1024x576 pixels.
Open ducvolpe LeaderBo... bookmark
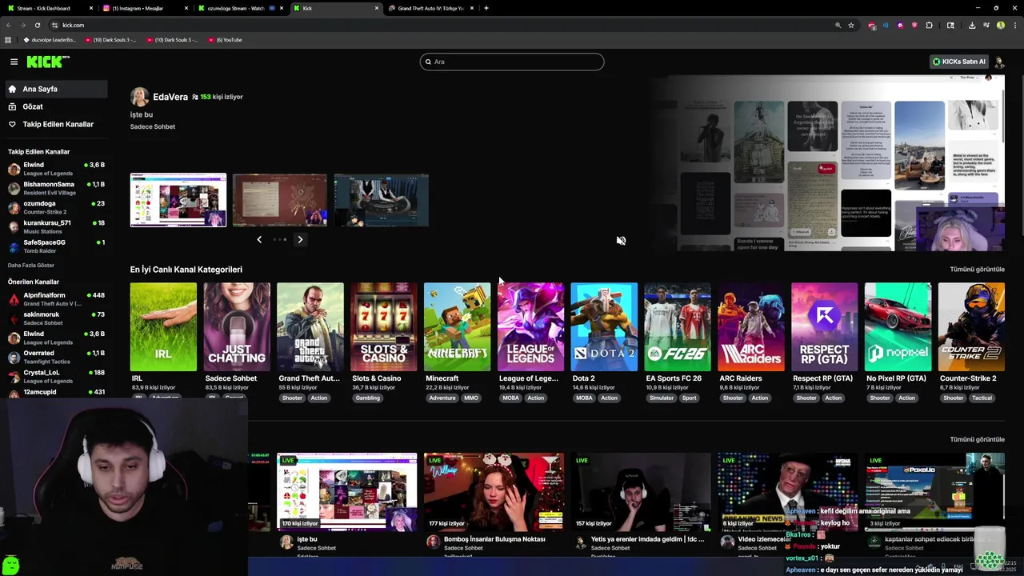50,39
